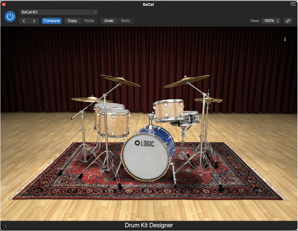Click the Redo button
This screenshot has height=231, width=298.
[x=125, y=21]
